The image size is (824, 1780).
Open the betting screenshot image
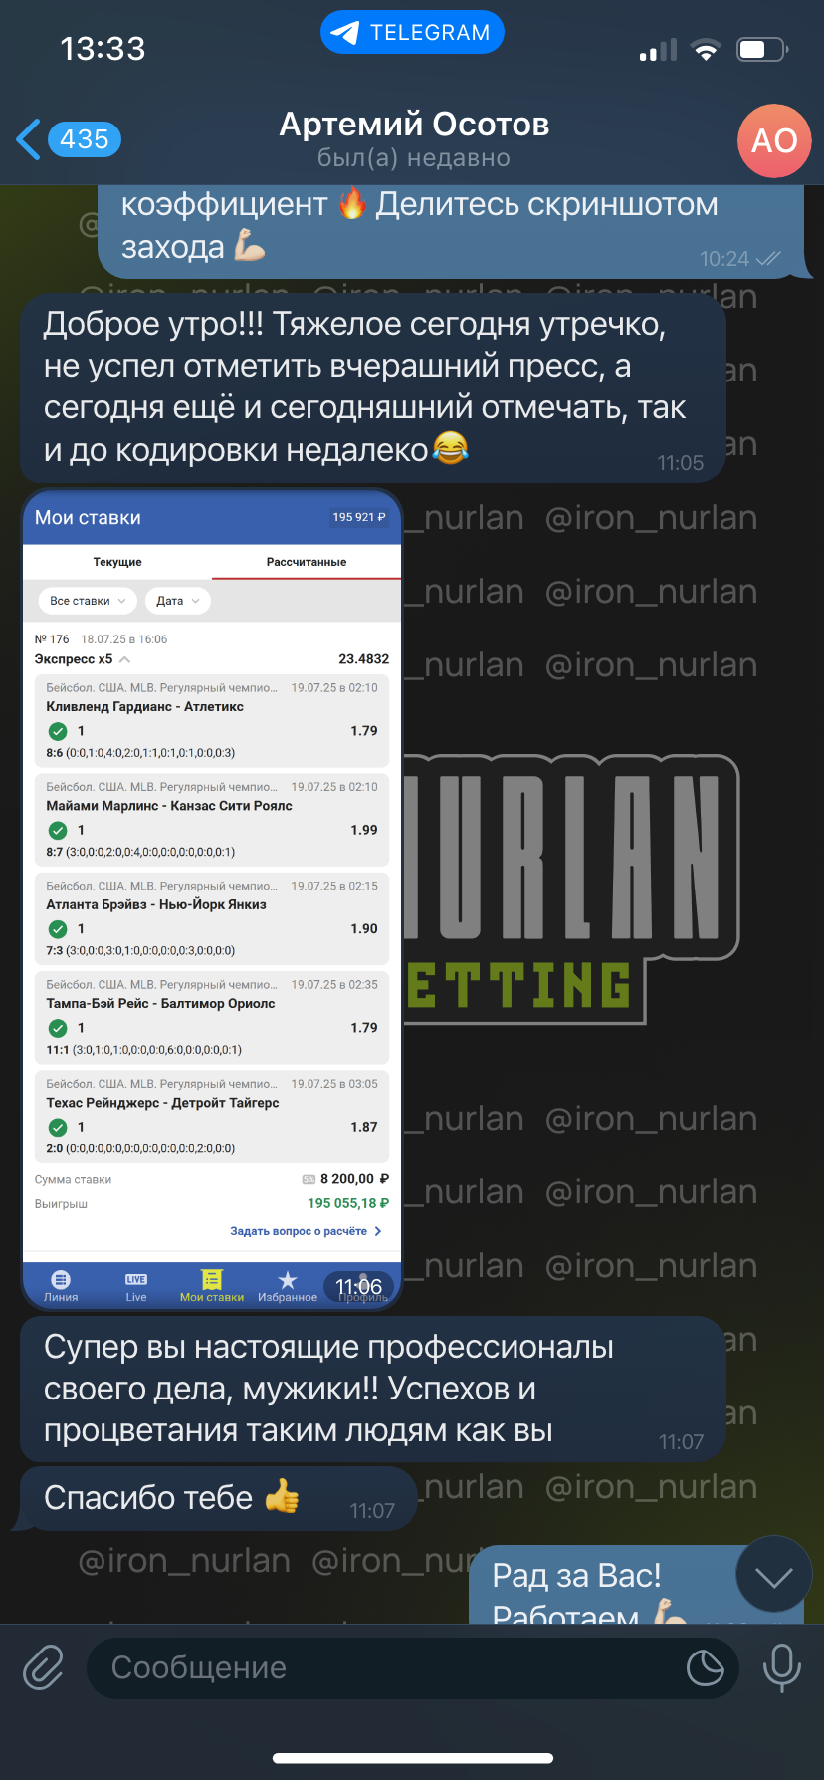tap(211, 898)
